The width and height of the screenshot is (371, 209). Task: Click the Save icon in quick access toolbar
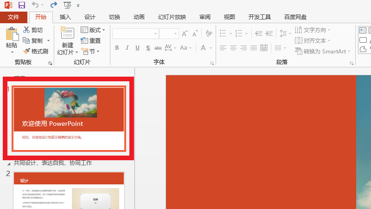coord(21,5)
